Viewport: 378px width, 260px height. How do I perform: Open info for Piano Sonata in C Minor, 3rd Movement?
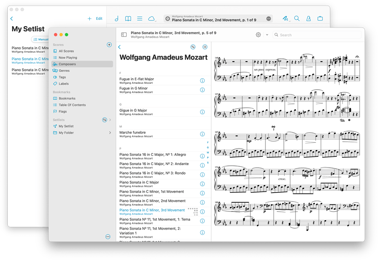(x=202, y=212)
